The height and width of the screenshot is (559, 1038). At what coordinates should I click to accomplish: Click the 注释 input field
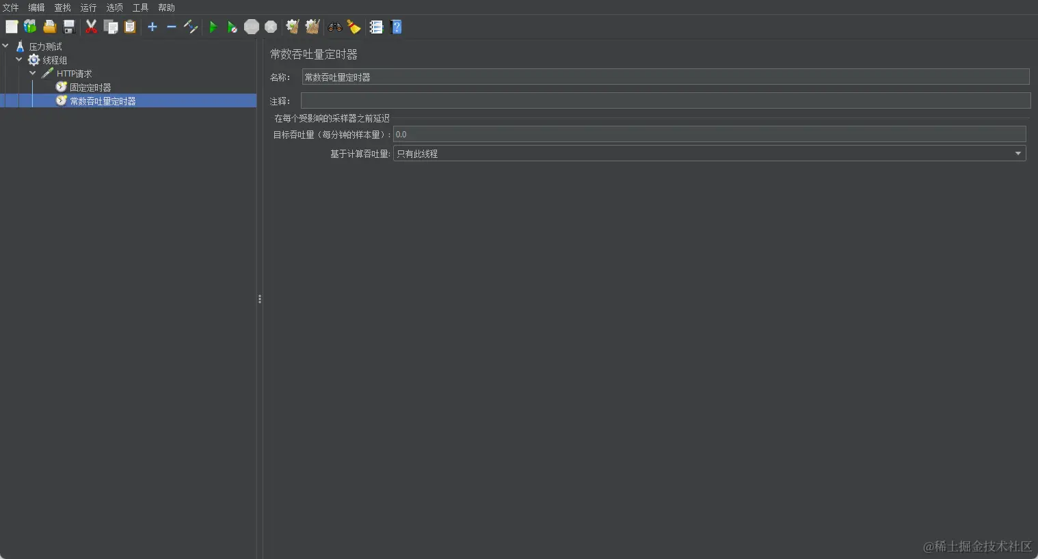665,100
